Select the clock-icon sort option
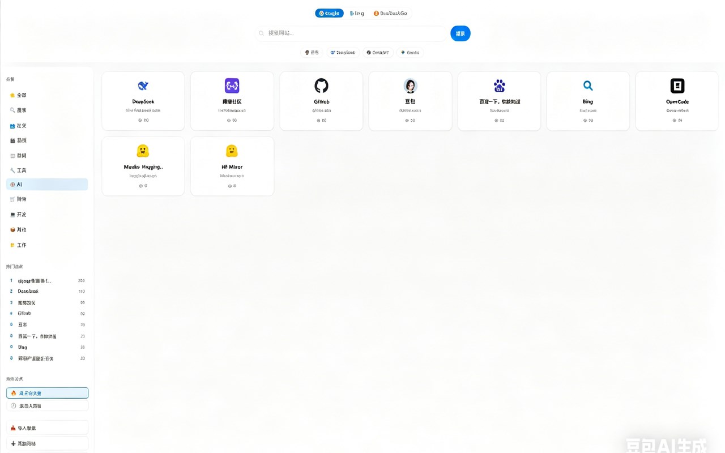 pyautogui.click(x=47, y=406)
